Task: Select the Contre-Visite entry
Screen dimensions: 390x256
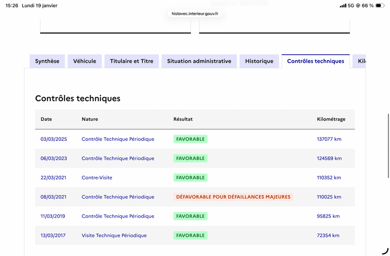Action: pos(97,177)
